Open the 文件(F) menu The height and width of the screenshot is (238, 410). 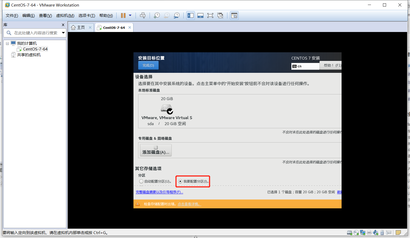(12, 16)
